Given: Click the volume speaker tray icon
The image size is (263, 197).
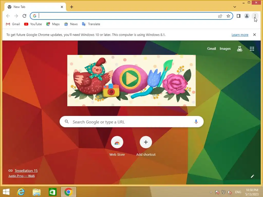Looking at the screenshot, I should (x=229, y=192).
